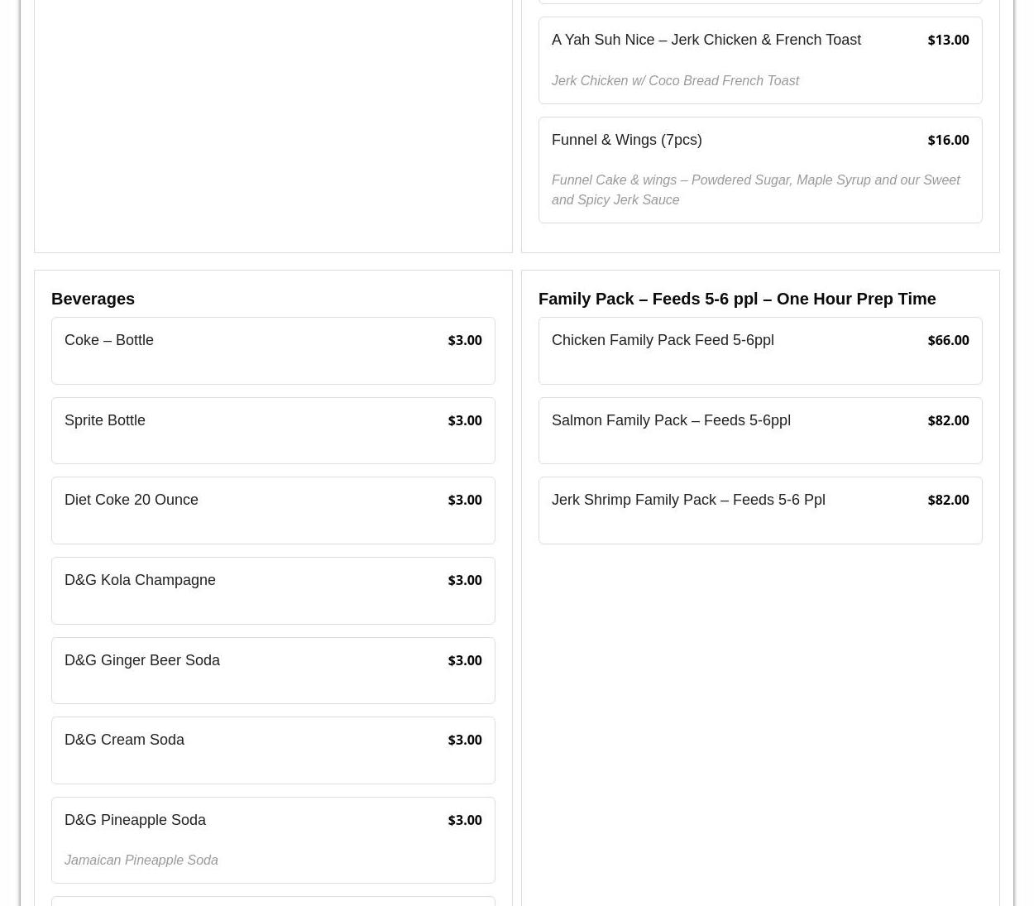The image size is (1034, 906).
Task: Click the $13.00 French Toast price
Action: [x=948, y=40]
